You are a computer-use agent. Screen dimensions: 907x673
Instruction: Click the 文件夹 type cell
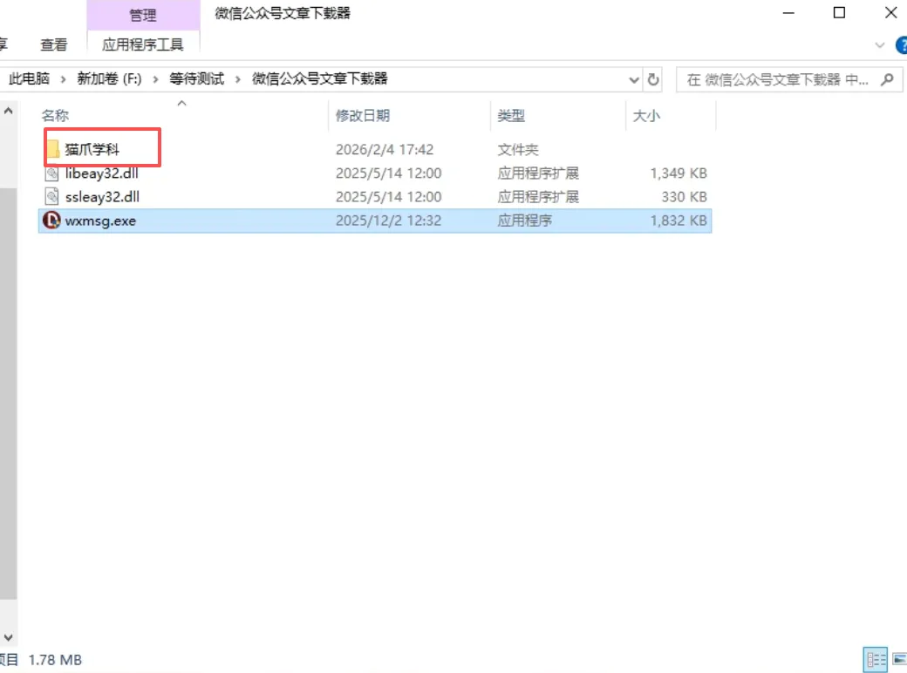[518, 150]
